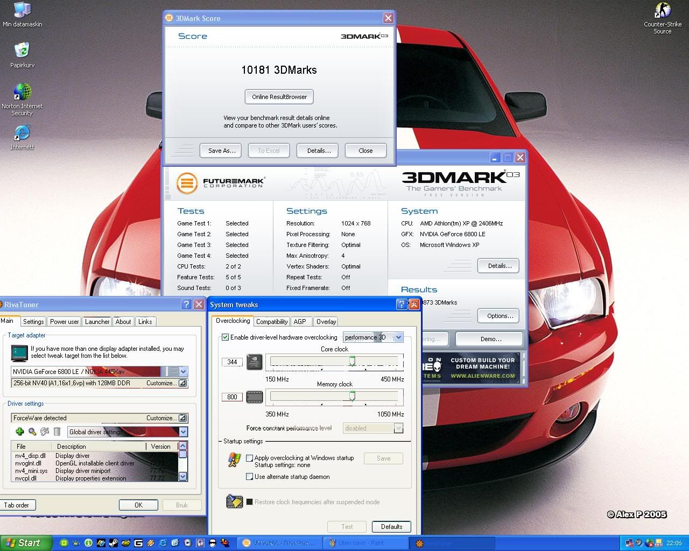Switch to the Power user tab

65,322
